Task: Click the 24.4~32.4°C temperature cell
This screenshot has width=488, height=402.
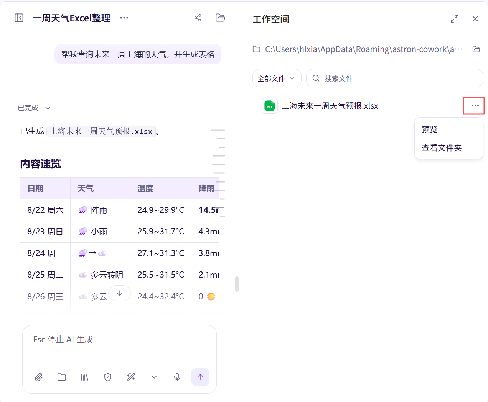Action: click(x=161, y=297)
